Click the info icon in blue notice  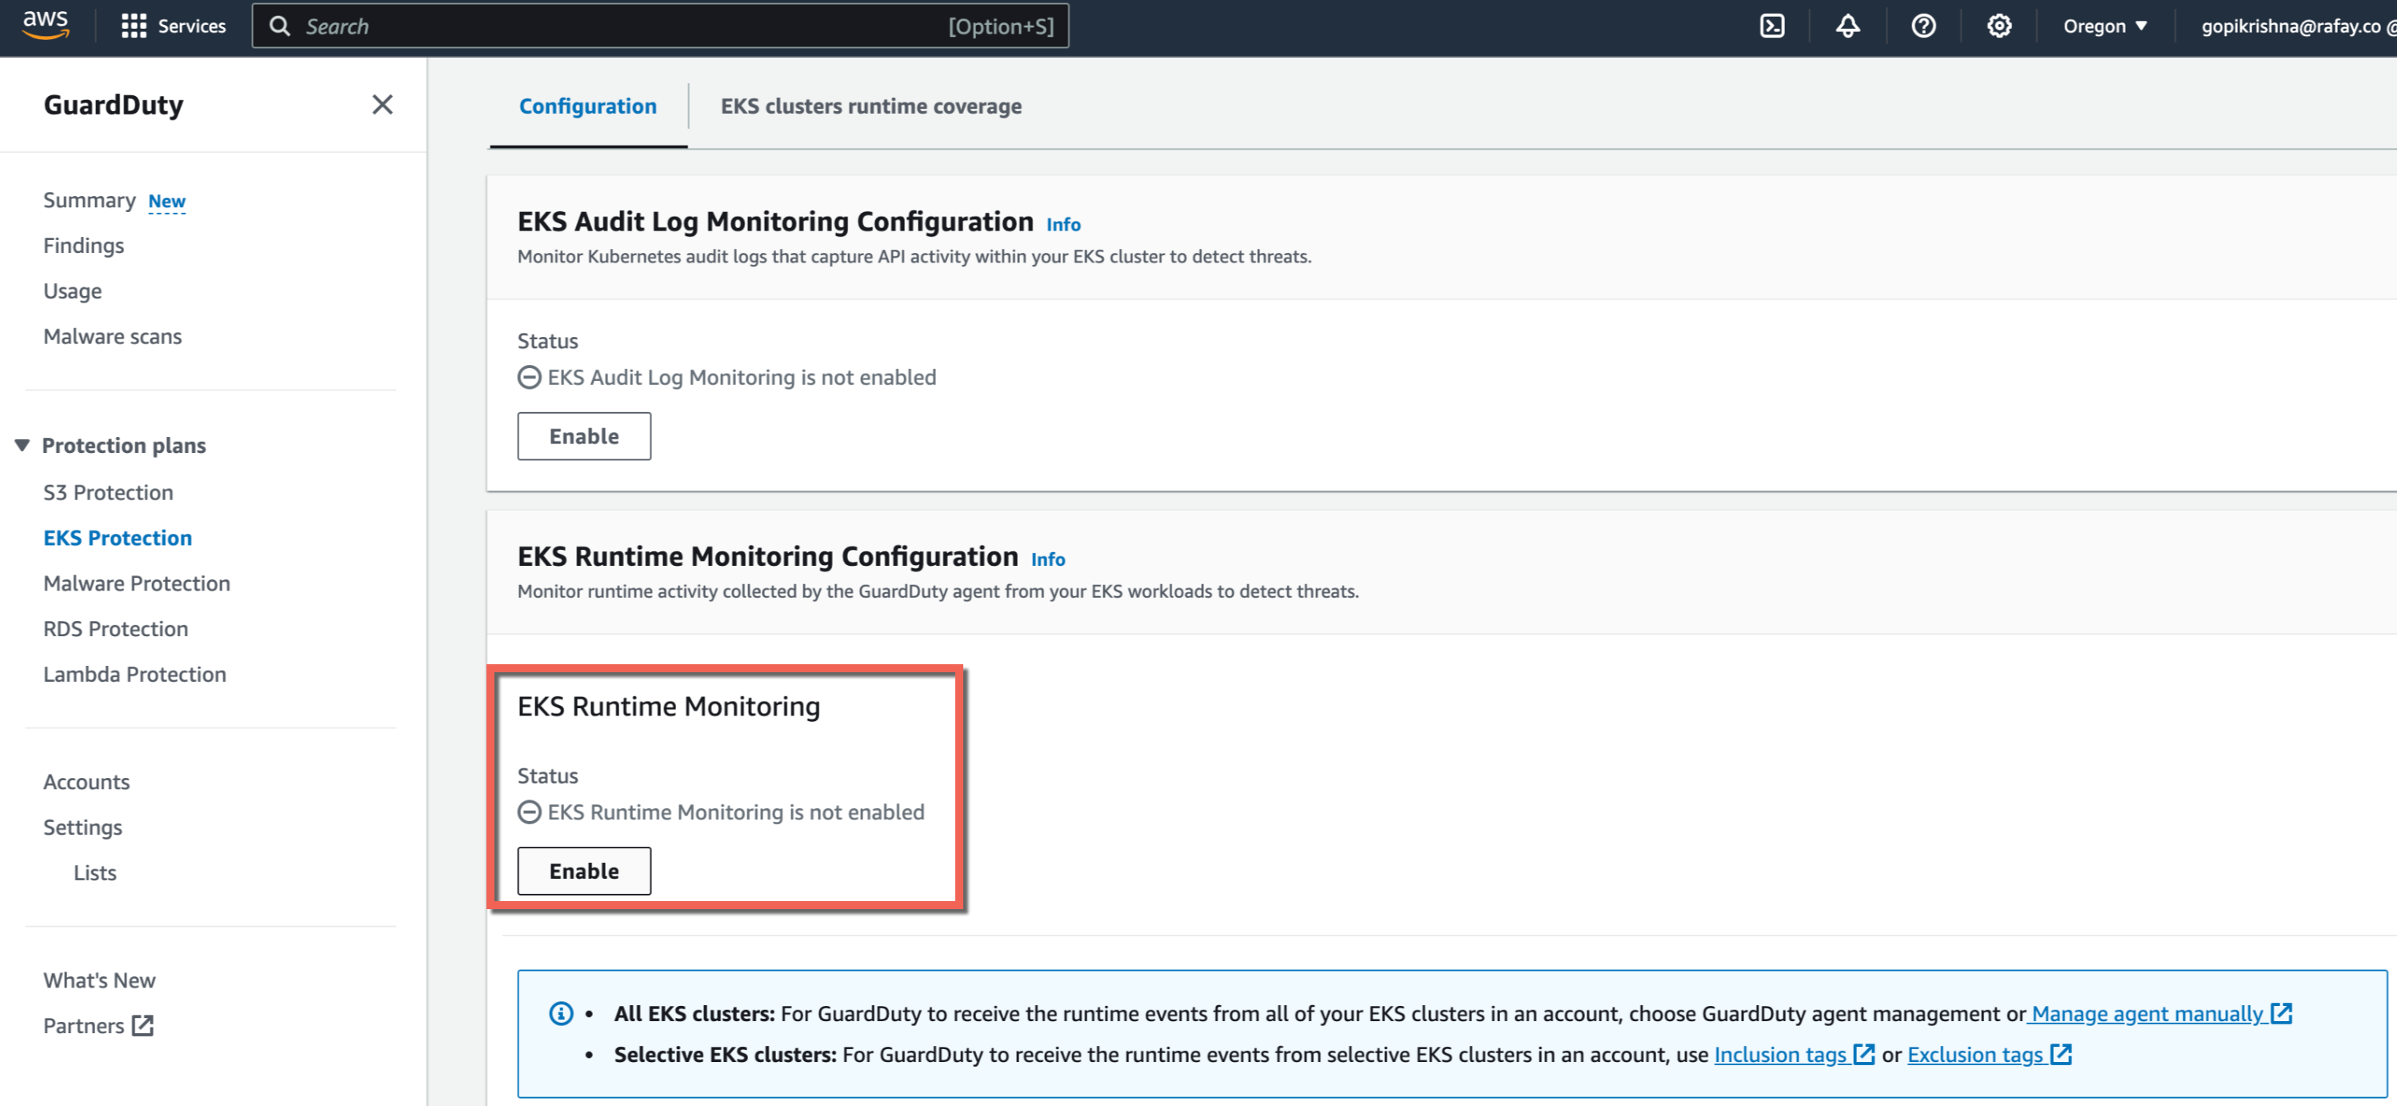(x=561, y=1013)
